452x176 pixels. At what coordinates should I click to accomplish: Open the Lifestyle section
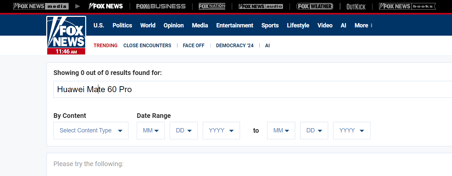pyautogui.click(x=298, y=25)
